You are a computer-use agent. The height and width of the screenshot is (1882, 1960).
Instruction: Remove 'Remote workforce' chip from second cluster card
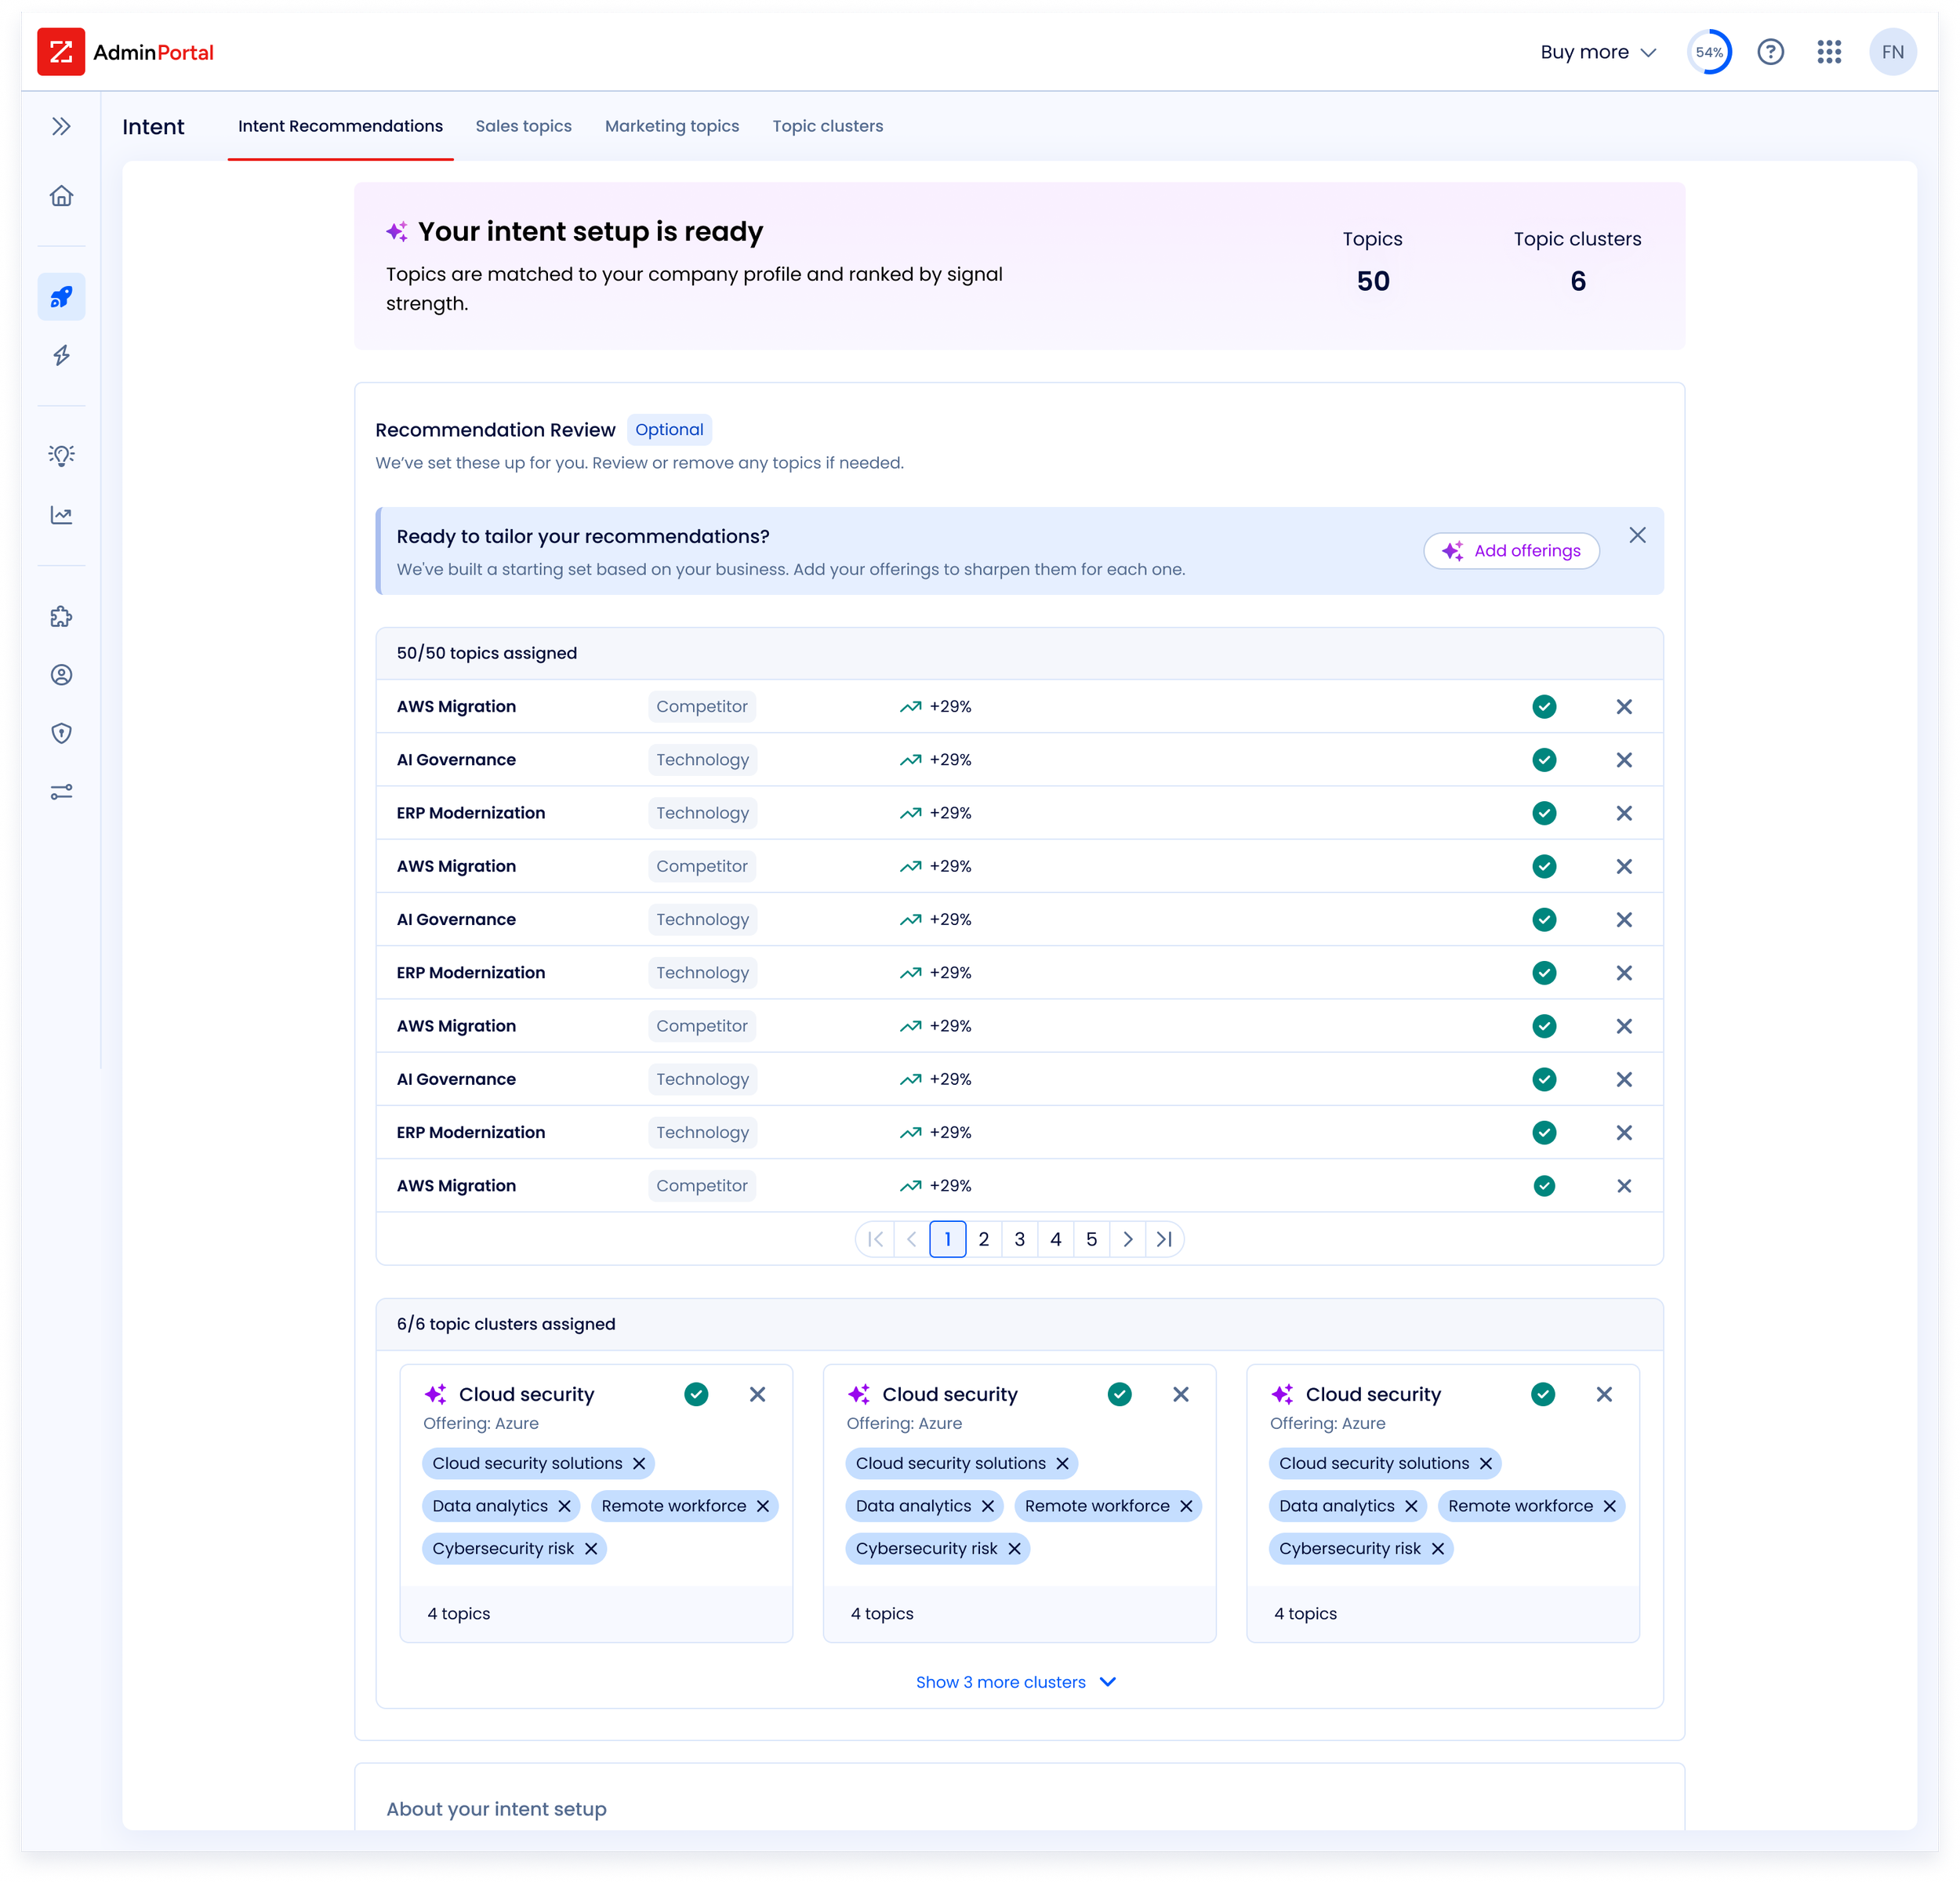[x=1186, y=1506]
